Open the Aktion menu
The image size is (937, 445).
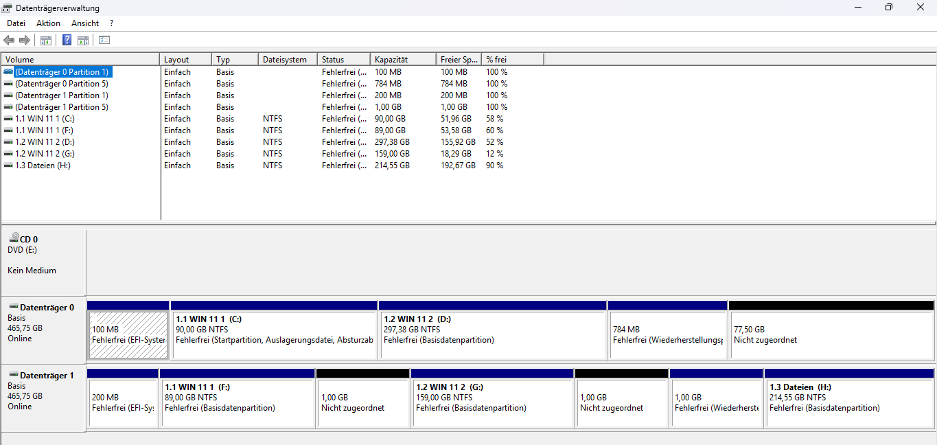point(48,23)
